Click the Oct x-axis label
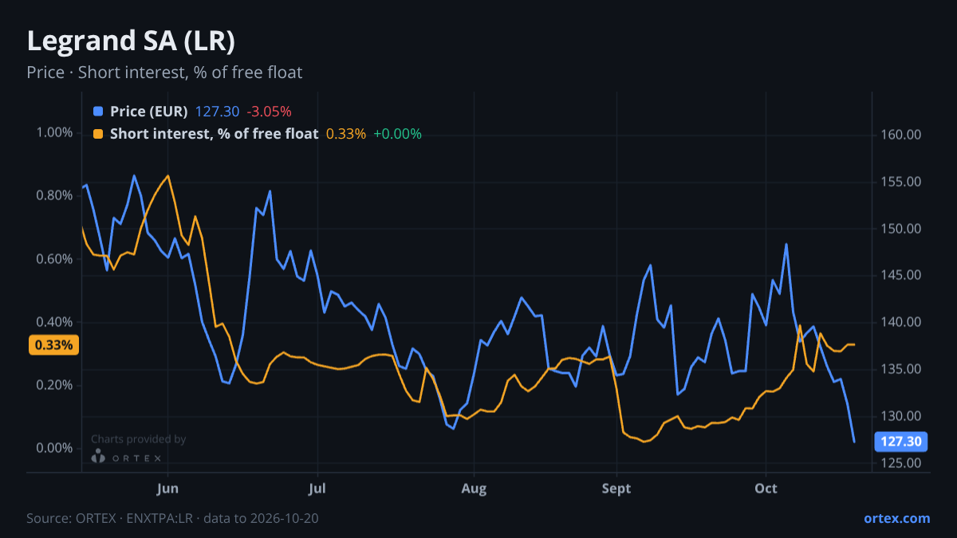Image resolution: width=957 pixels, height=538 pixels. 766,487
